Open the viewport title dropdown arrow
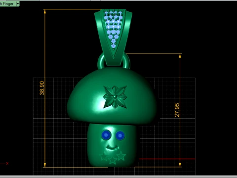Image resolution: width=237 pixels, height=178 pixels. (18, 3)
